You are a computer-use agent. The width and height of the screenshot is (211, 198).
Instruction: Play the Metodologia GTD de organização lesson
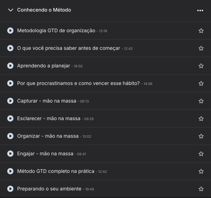[x=10, y=30]
